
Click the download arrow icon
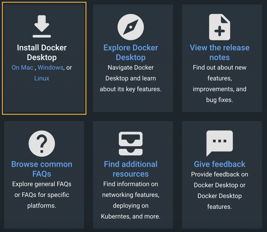[x=42, y=26]
